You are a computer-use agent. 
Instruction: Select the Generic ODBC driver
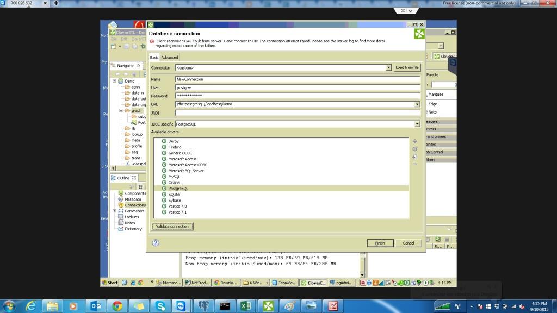tap(180, 153)
